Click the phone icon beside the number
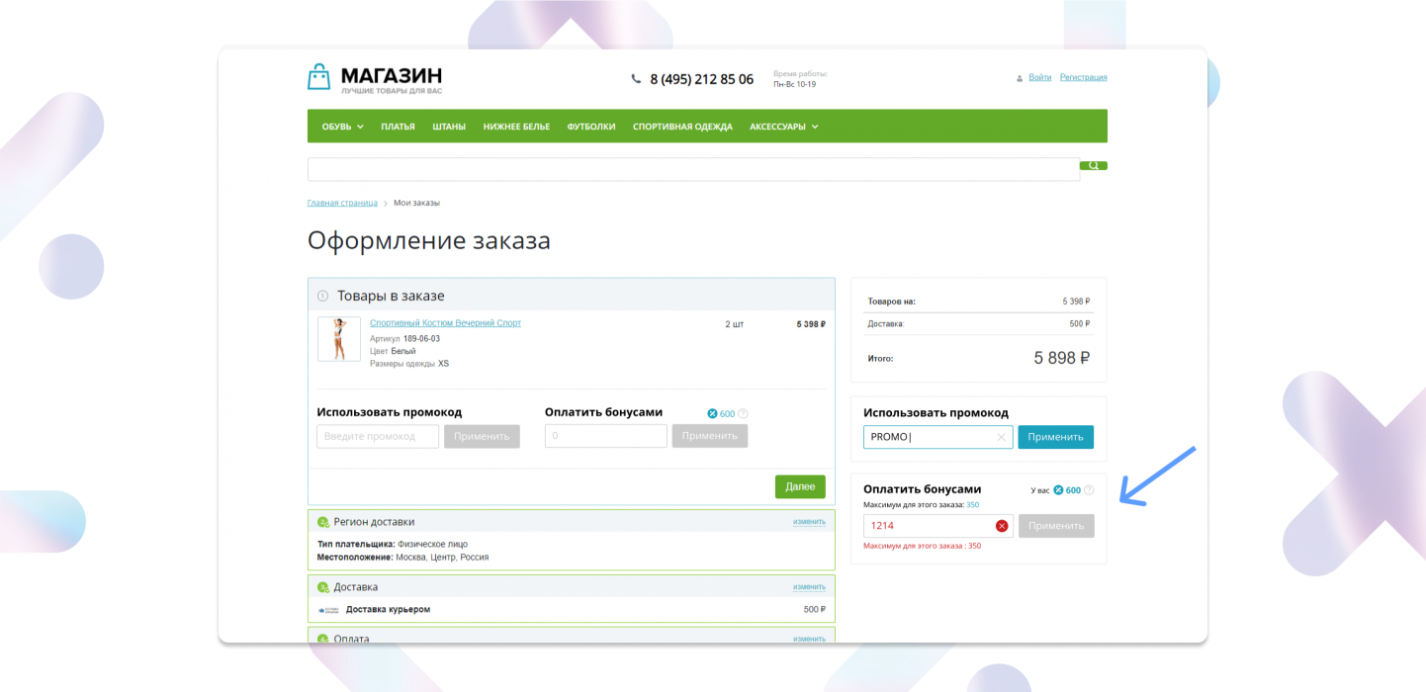1426x692 pixels. click(x=636, y=79)
